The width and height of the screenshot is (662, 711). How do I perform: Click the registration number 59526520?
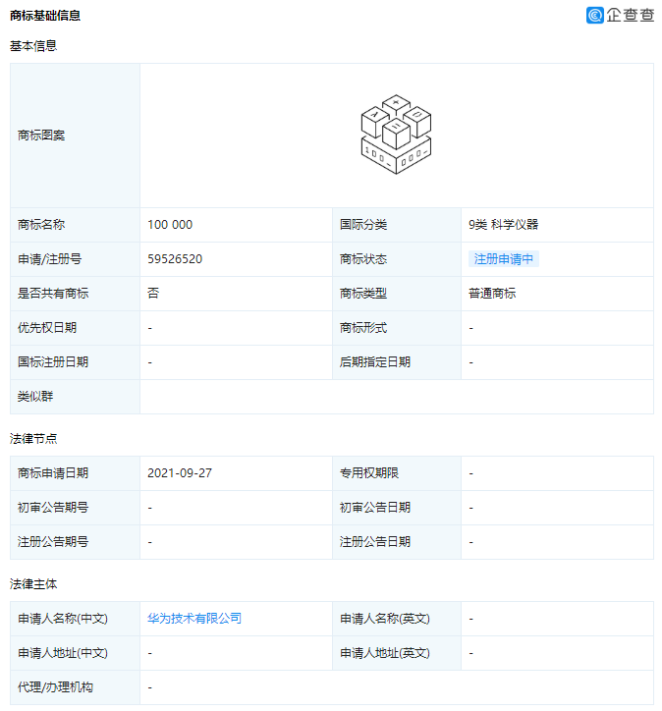click(175, 259)
